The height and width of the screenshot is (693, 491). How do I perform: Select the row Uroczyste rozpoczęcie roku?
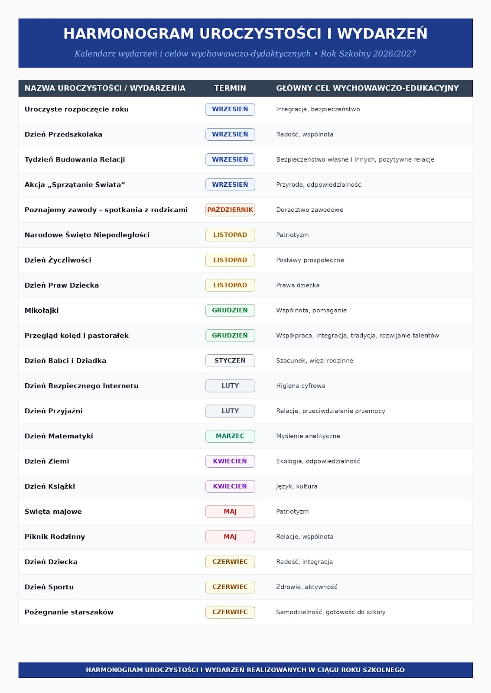pyautogui.click(x=245, y=109)
